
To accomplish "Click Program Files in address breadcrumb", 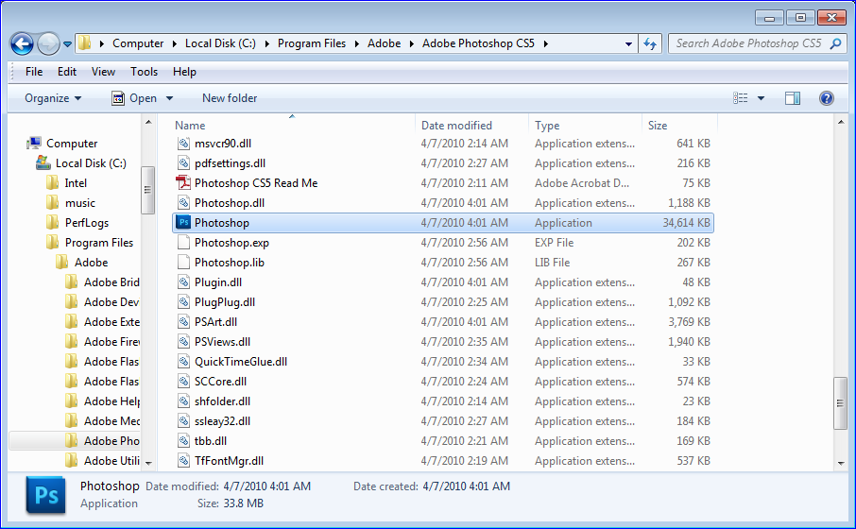I will [x=312, y=43].
